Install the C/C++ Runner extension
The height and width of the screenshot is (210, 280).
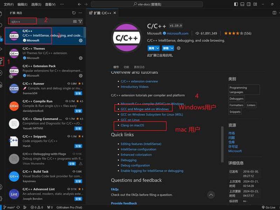[x=78, y=93]
